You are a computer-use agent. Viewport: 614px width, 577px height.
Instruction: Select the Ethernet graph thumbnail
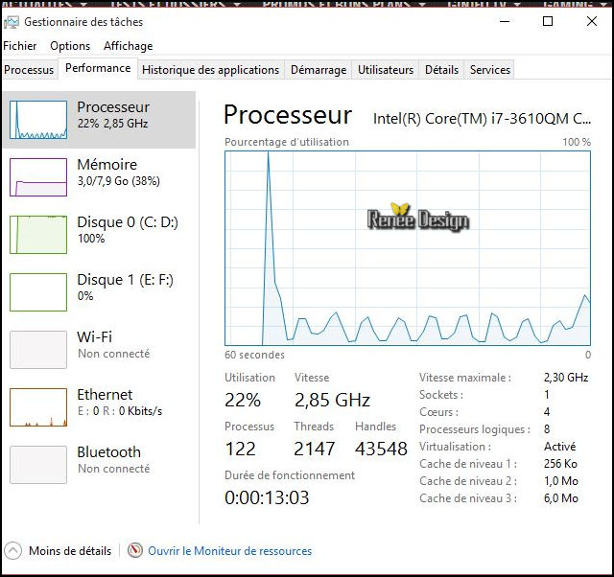tap(38, 407)
